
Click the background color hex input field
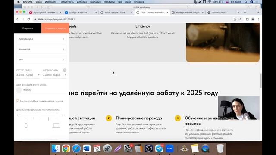tap(45, 90)
